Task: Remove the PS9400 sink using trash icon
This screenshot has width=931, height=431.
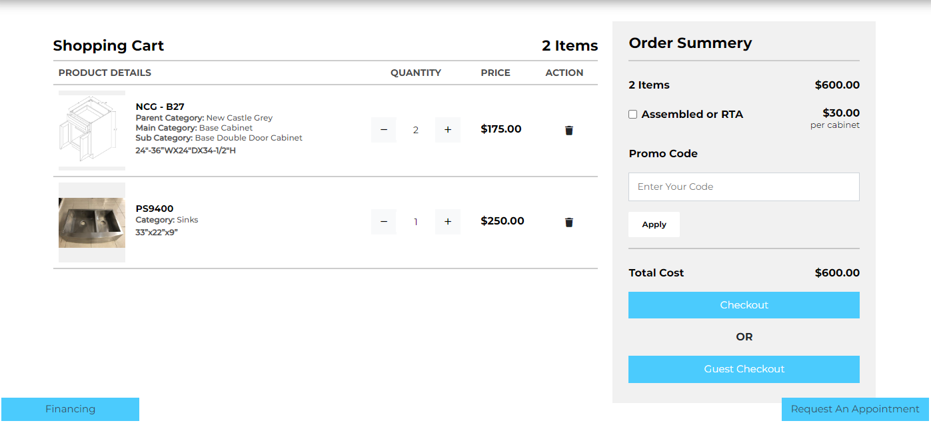Action: 568,222
